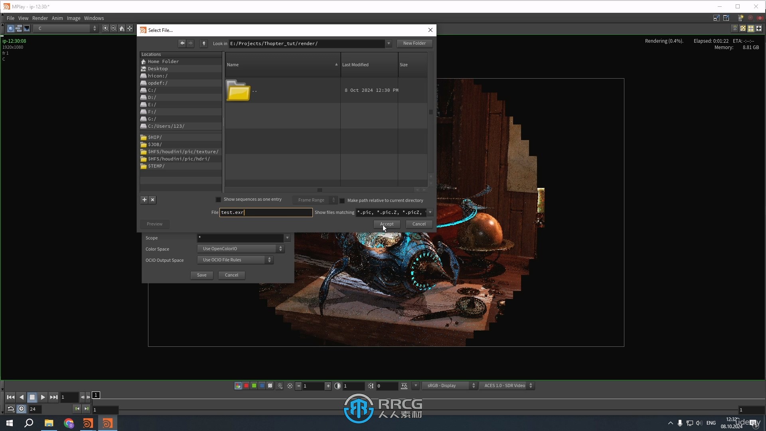Image resolution: width=766 pixels, height=431 pixels.
Task: Click the LUT/color correction icon in status bar
Action: (x=405, y=386)
